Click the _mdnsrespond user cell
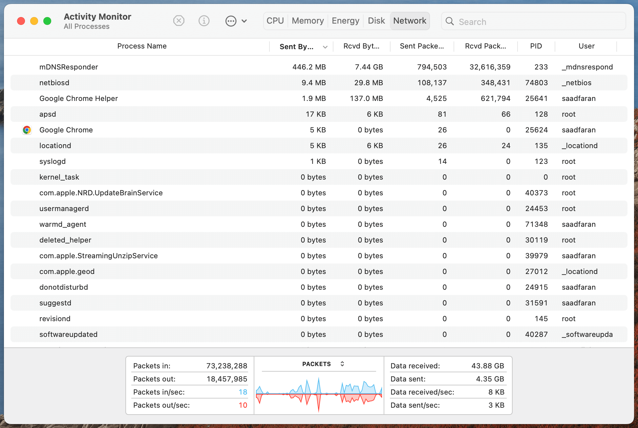Screen dimensions: 638x428 [x=587, y=67]
